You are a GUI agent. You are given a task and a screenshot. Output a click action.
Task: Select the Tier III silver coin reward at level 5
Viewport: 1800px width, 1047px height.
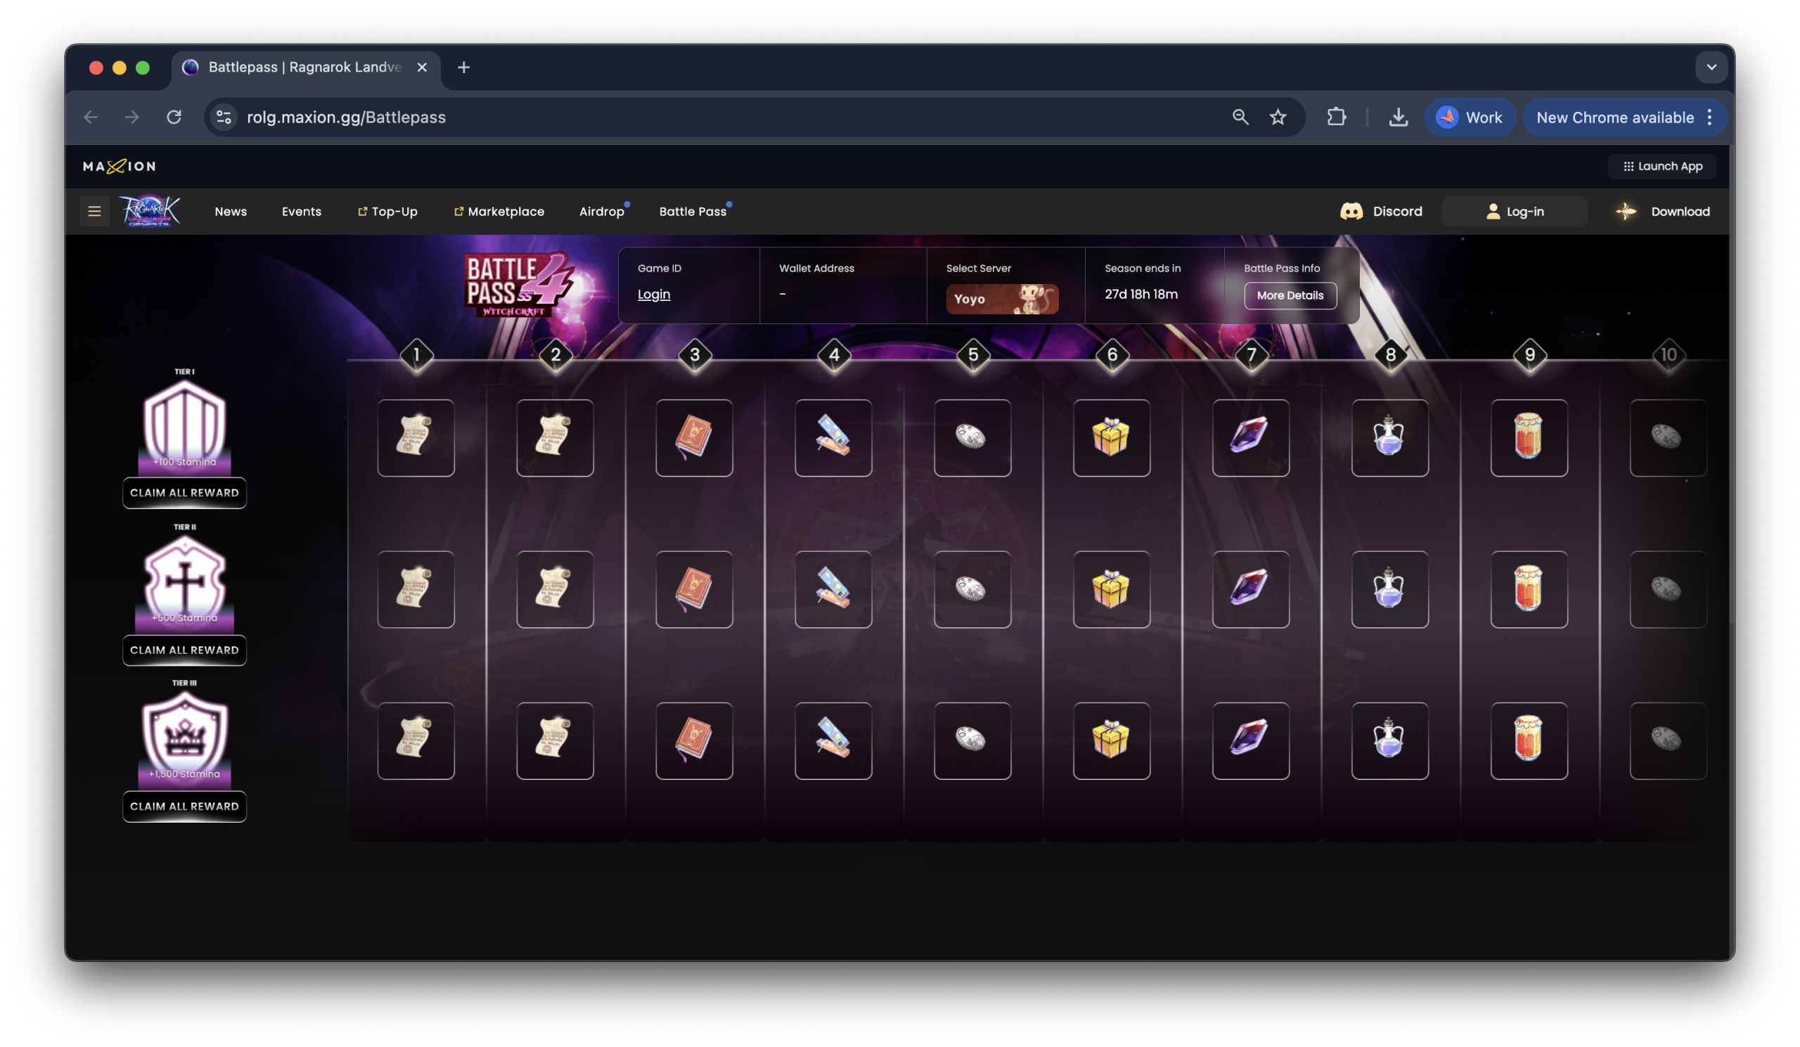973,740
